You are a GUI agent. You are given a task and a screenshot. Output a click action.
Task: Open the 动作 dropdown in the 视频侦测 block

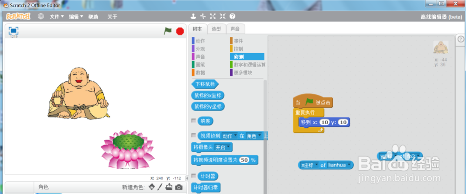(x=230, y=136)
